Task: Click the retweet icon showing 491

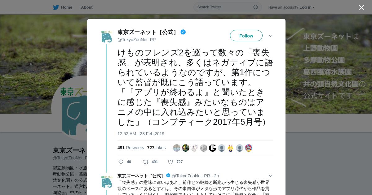Action: tap(145, 162)
